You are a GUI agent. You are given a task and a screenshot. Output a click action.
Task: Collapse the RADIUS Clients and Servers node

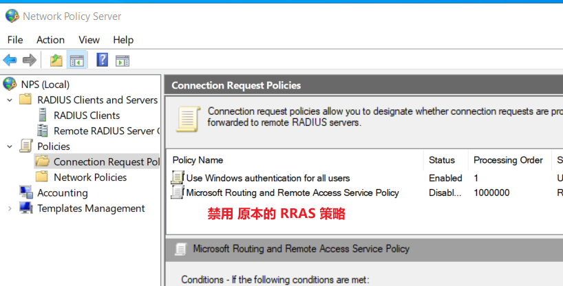tap(10, 100)
